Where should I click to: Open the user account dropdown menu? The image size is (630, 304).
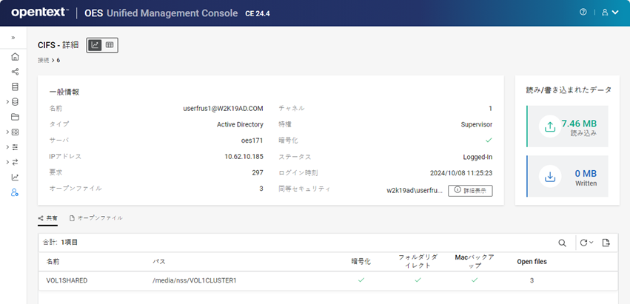tap(610, 13)
